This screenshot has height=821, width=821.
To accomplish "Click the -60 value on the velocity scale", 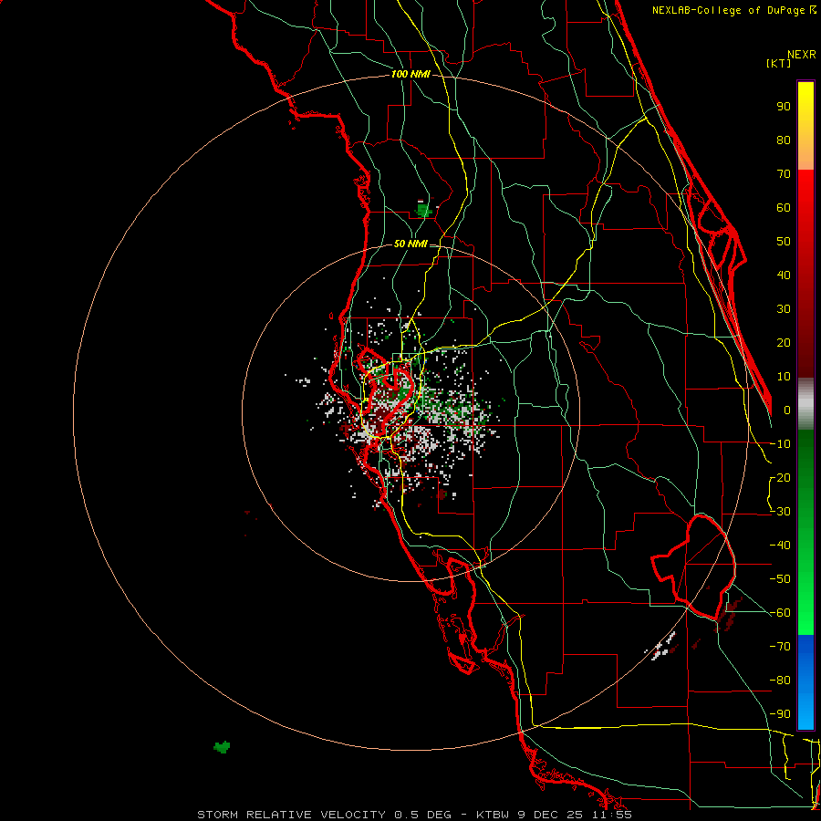I will point(780,613).
